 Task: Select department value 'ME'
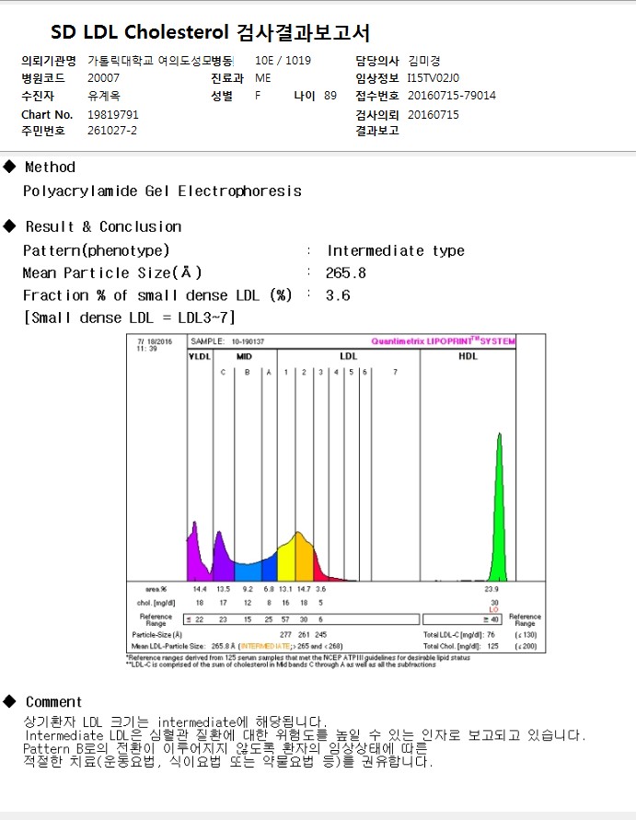pos(263,78)
